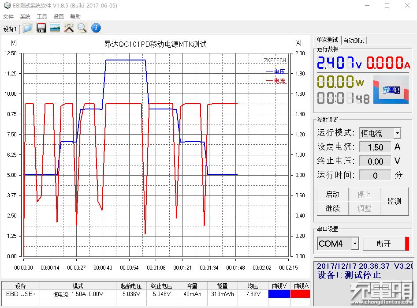Click the 40mAh capacity cell

click(192, 294)
